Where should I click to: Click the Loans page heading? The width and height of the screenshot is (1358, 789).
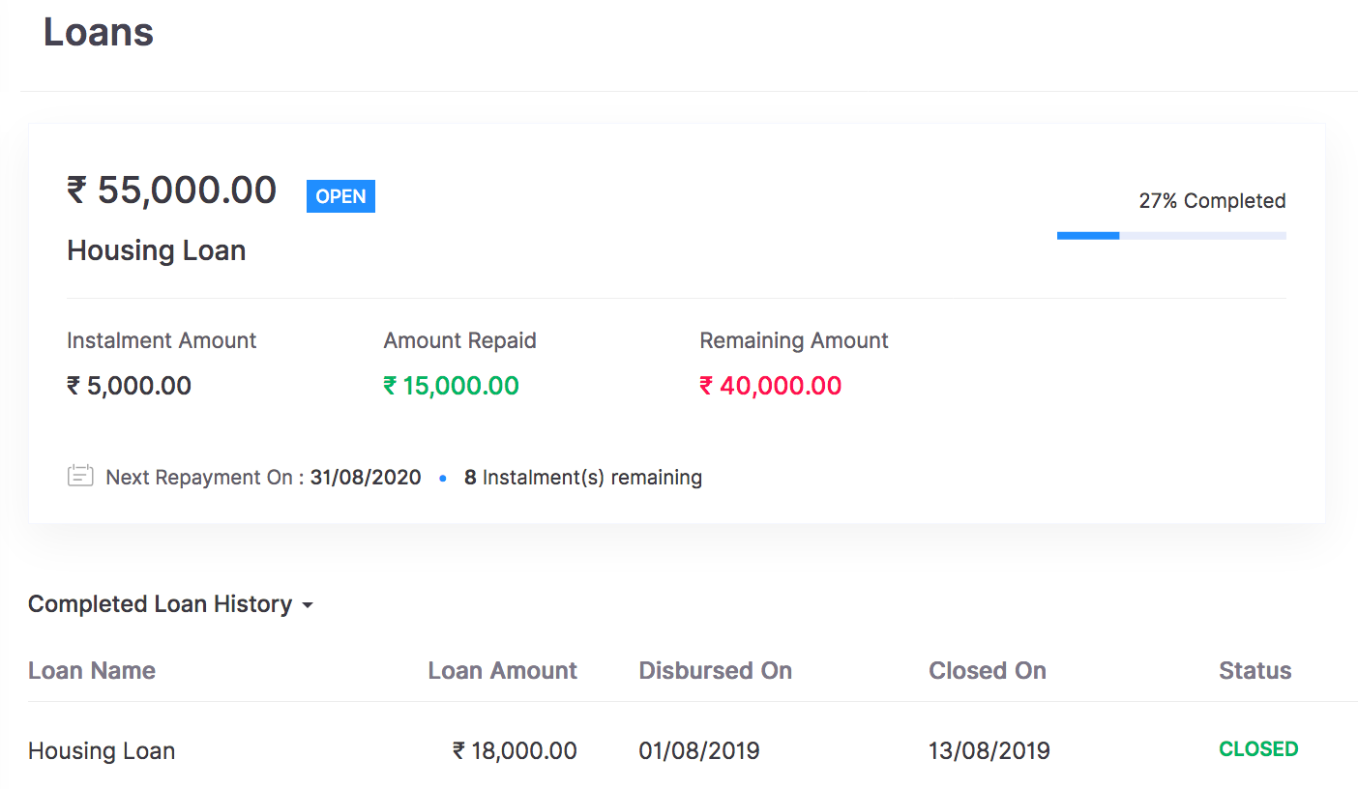pyautogui.click(x=99, y=33)
